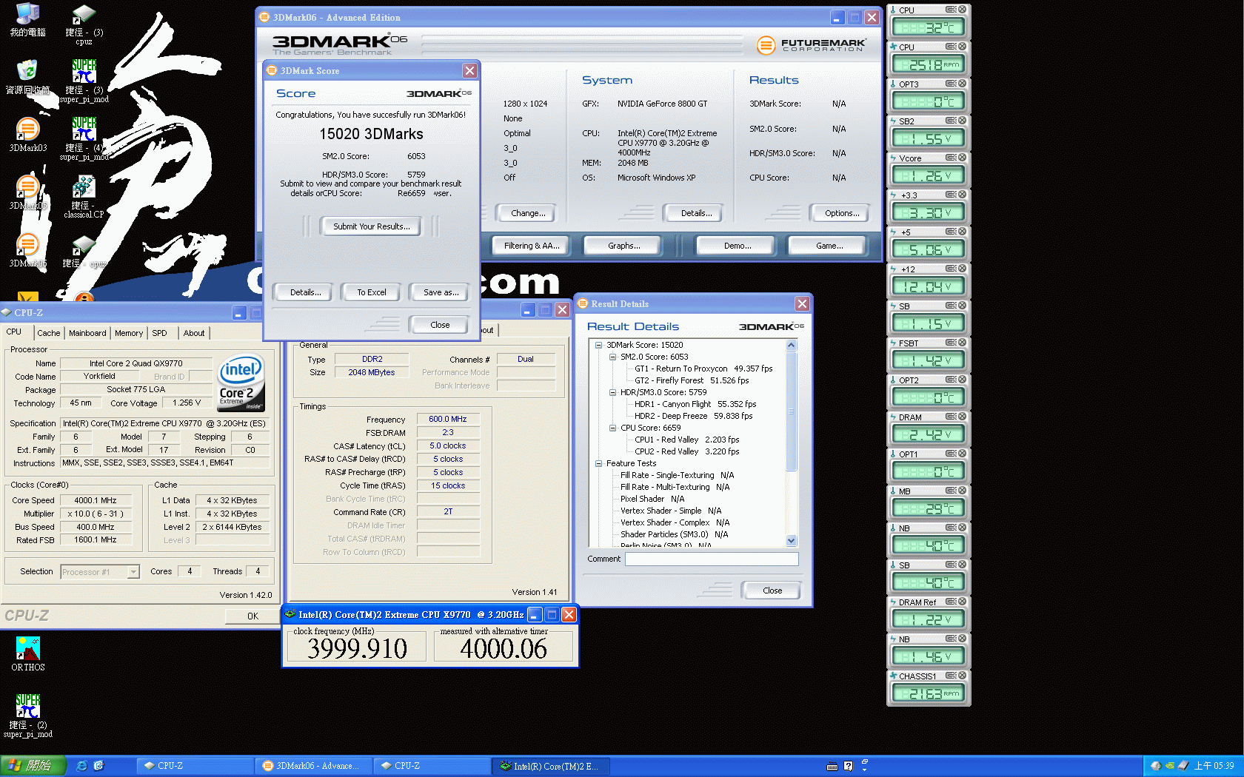Click the NVIDIA tray icon in system tray
The width and height of the screenshot is (1244, 777).
pyautogui.click(x=1170, y=766)
